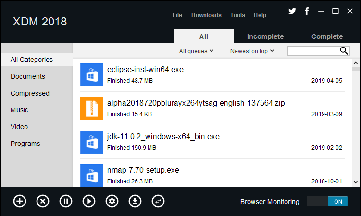Viewport: 361px width, 216px height.
Task: Click the delete download icon
Action: coord(43,201)
